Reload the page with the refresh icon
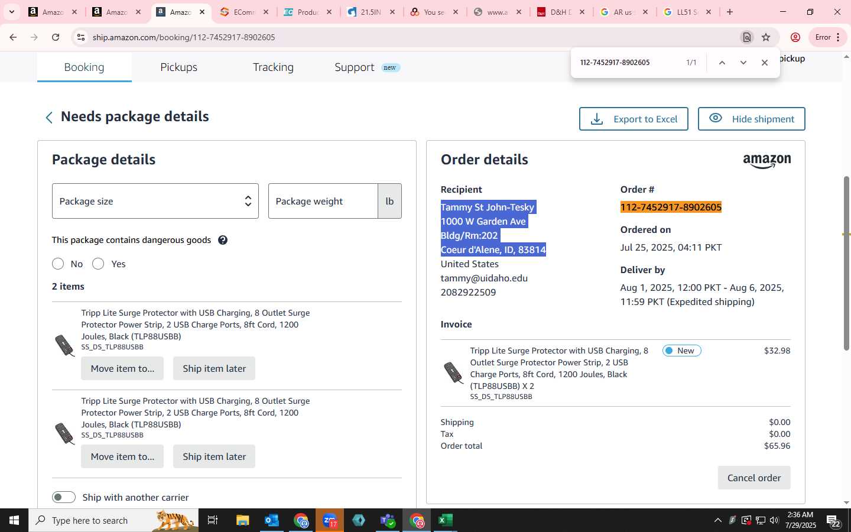The image size is (851, 532). (56, 37)
